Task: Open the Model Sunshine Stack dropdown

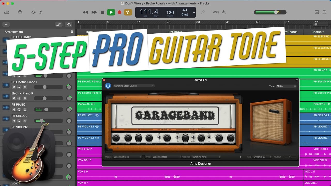Action: pos(127,157)
